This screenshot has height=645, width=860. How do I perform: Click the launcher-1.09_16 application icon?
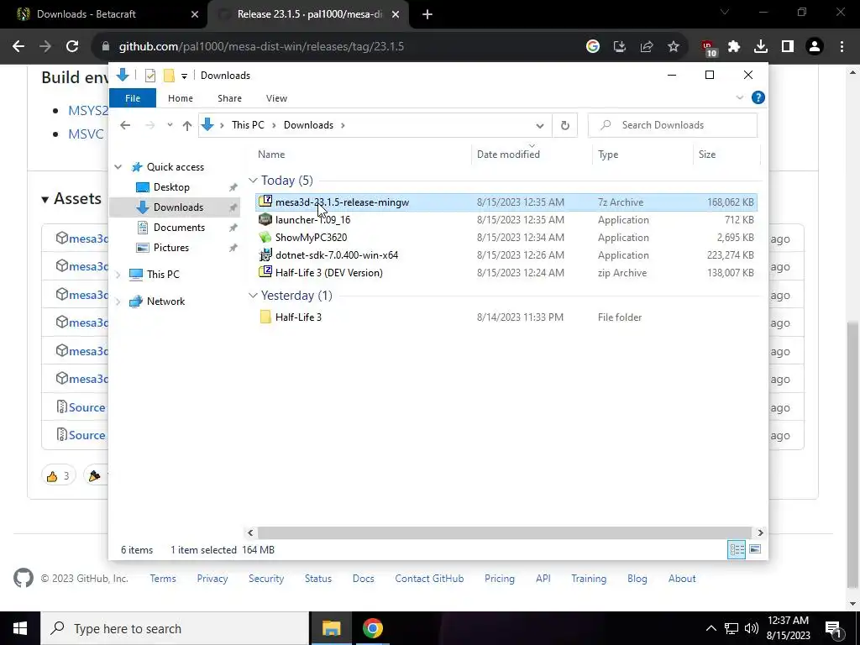point(265,219)
